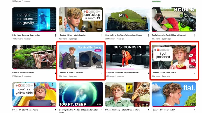
Task: Open options menu for I Built a Survival Shelter
Action: pyautogui.click(x=55, y=73)
